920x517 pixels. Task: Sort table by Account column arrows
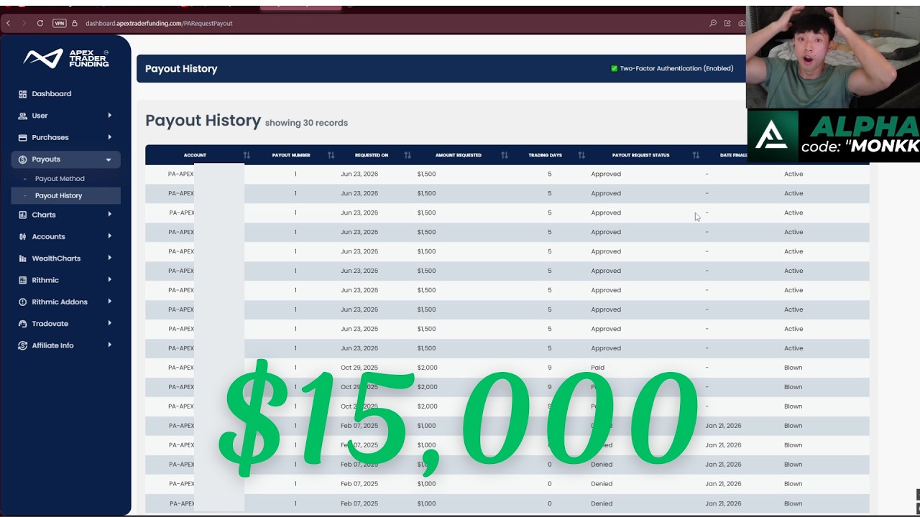(247, 155)
